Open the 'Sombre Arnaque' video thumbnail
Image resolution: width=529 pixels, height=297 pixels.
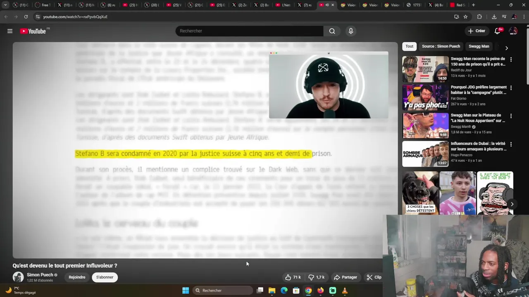point(425,153)
